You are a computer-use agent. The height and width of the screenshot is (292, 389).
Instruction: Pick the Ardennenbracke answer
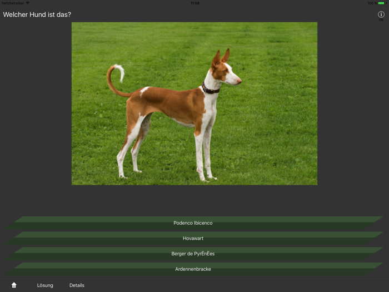(194, 269)
